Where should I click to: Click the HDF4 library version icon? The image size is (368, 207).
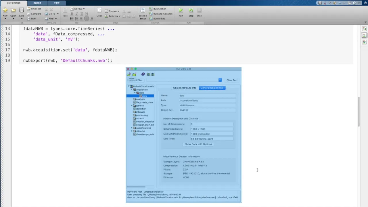click(148, 74)
